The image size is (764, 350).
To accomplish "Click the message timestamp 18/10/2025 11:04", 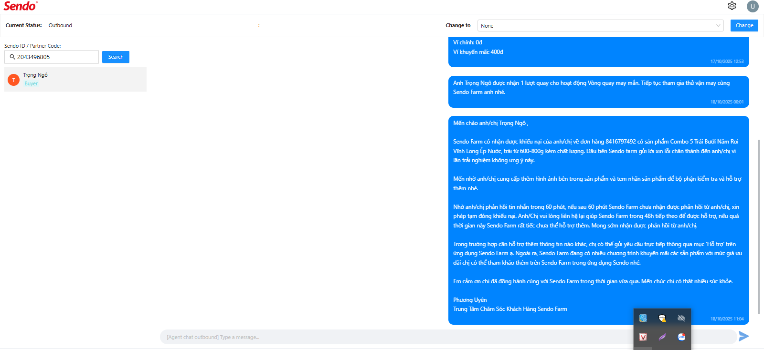I will pos(727,319).
